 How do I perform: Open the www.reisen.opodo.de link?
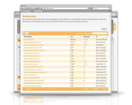pyautogui.click(x=31, y=64)
